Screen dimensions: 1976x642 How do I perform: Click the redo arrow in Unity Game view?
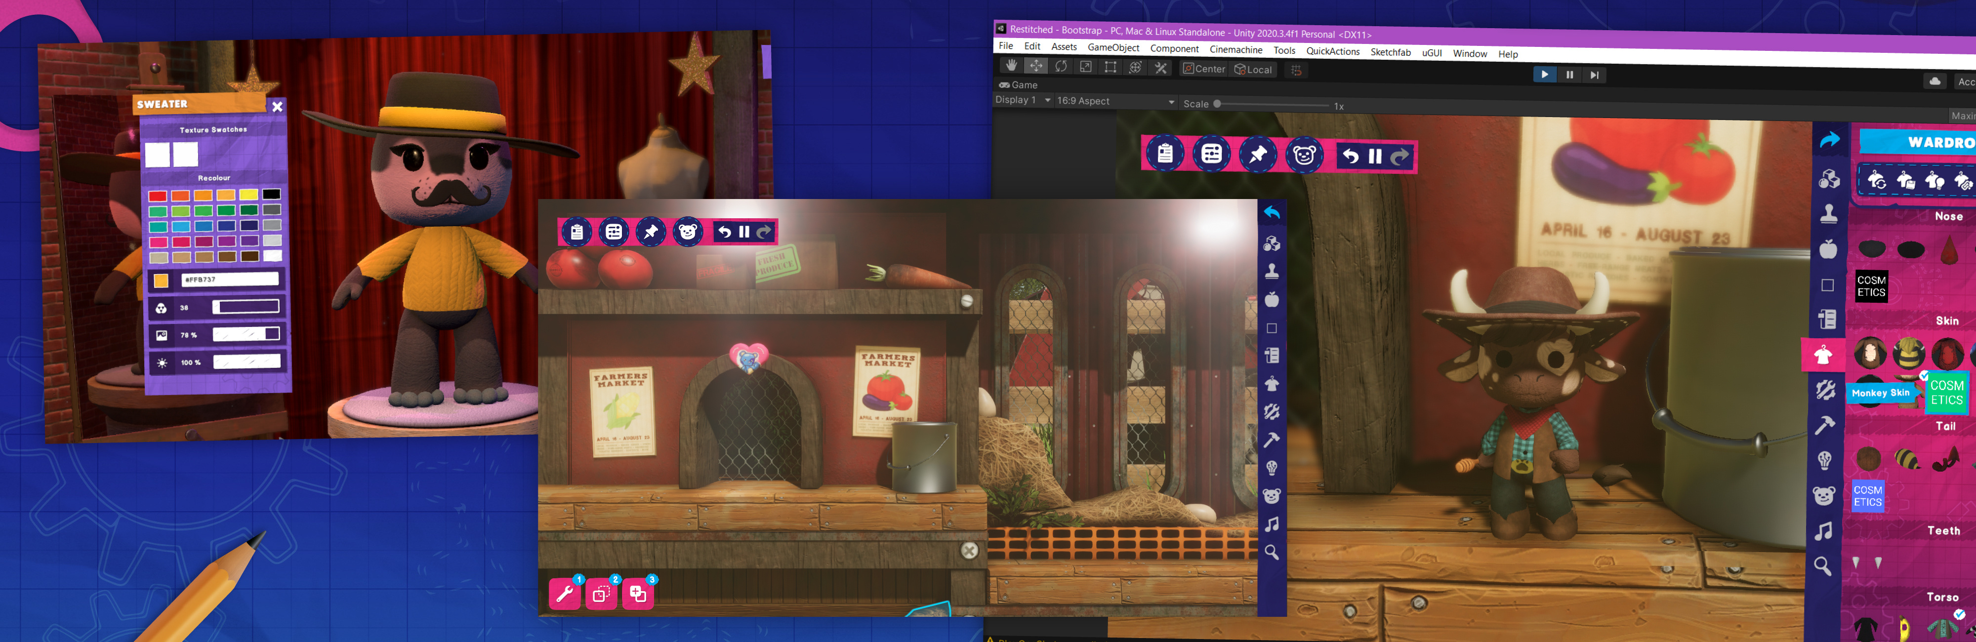click(x=1400, y=157)
